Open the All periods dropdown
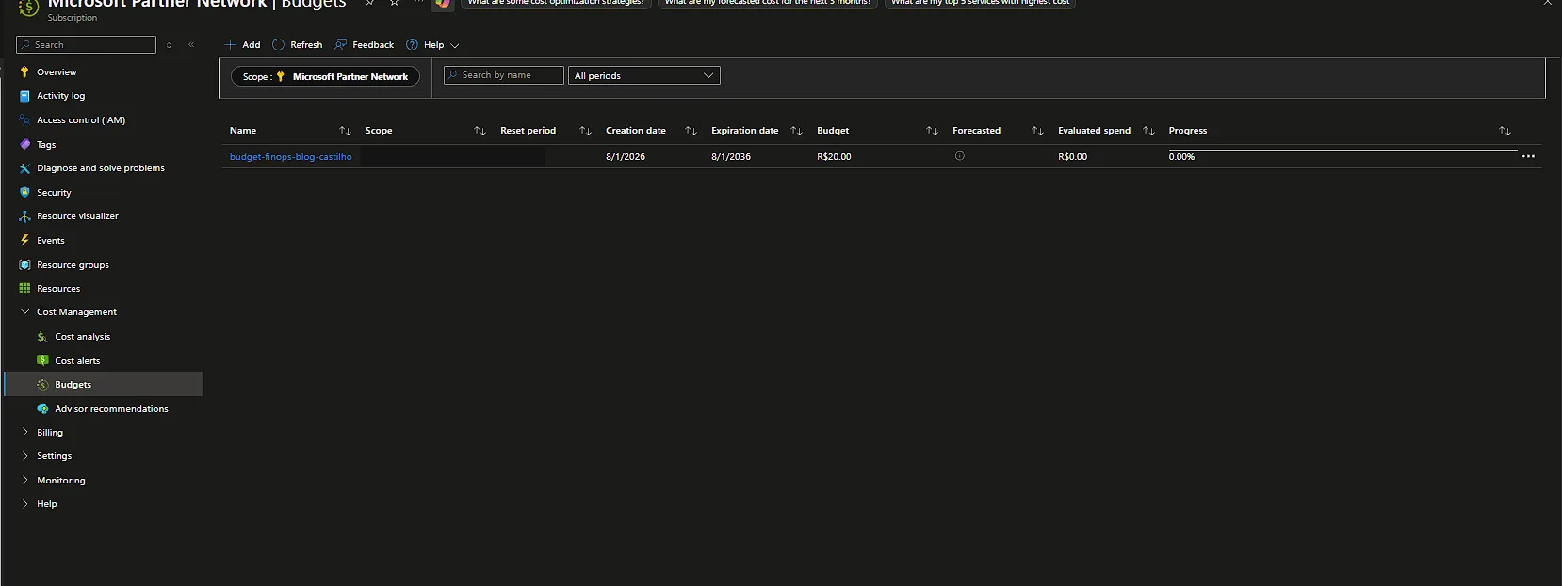The width and height of the screenshot is (1562, 586). 644,75
